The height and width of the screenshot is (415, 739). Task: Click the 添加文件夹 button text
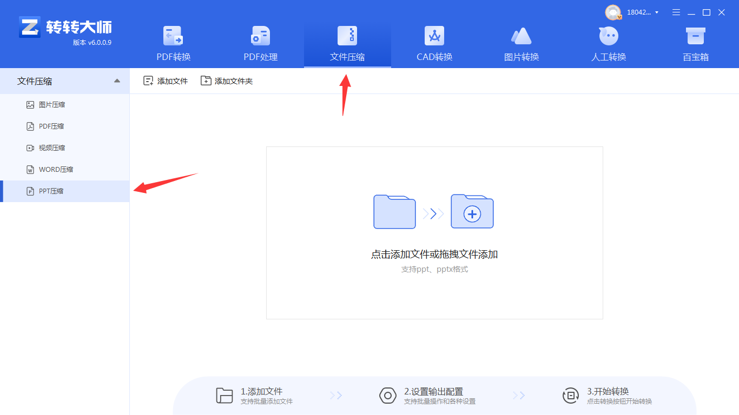point(234,81)
